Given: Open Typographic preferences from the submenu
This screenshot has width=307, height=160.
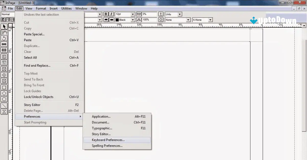Looking at the screenshot, I should 102,128.
